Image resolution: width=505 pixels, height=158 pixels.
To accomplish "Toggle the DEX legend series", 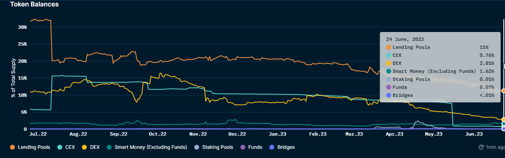I will 91,147.
